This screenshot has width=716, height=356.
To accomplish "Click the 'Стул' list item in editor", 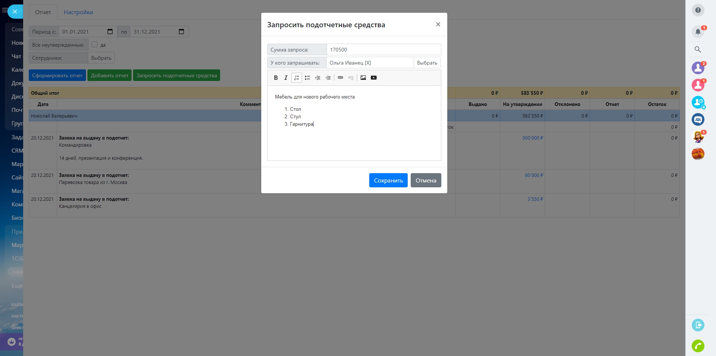I will coord(295,116).
